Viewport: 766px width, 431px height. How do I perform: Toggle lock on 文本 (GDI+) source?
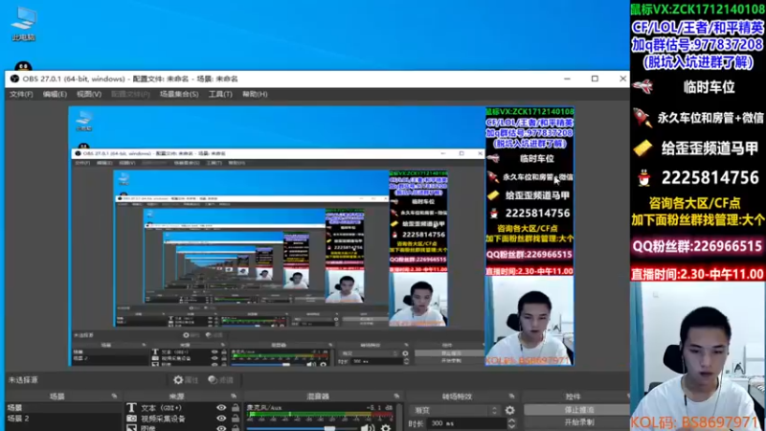(236, 408)
